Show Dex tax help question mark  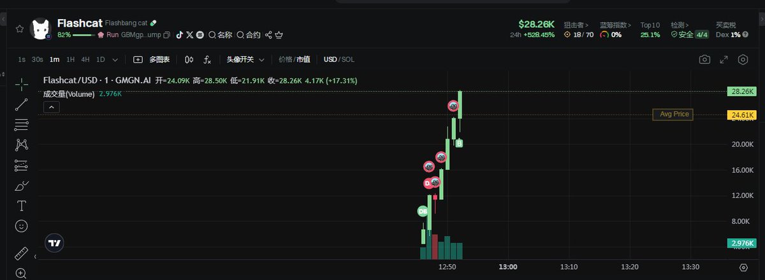coord(744,34)
